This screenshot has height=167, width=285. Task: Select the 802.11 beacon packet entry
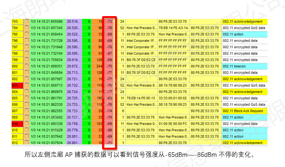point(244,66)
